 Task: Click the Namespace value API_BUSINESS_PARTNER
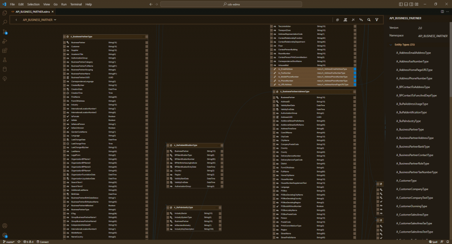[433, 36]
